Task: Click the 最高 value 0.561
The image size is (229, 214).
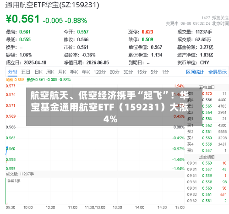Action: click(x=25, y=32)
